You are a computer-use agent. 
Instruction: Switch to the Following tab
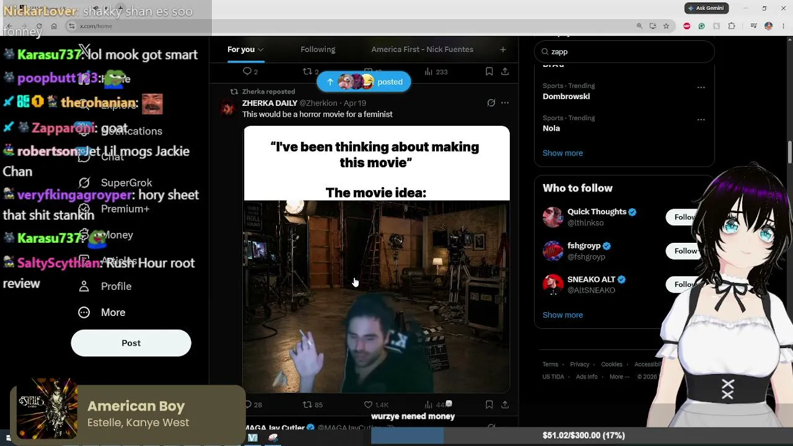click(318, 50)
